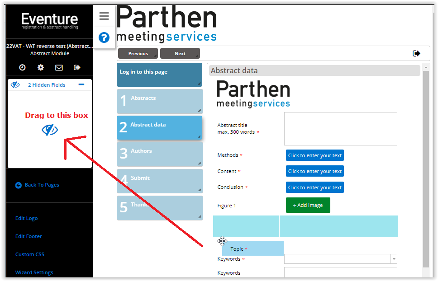
Task: Open Wizard Settings link
Action: pos(34,272)
